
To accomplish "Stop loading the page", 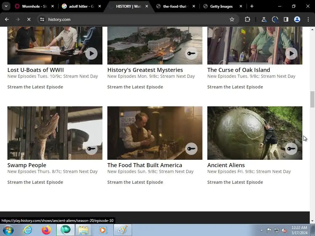I will coord(29,19).
